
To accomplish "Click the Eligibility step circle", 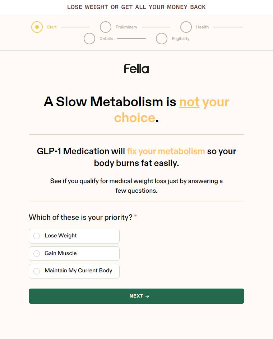I will click(162, 39).
